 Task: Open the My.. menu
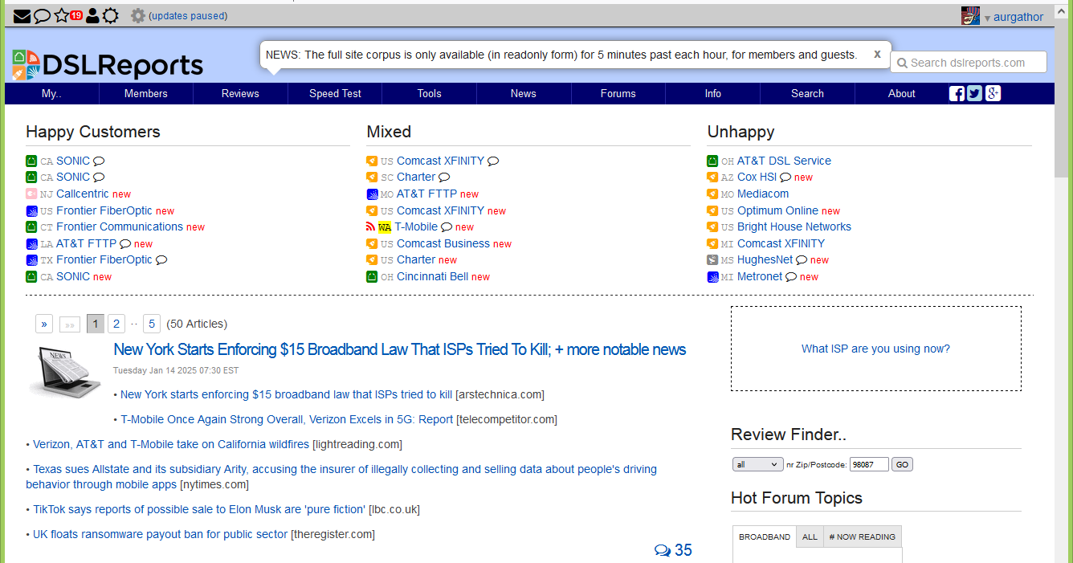(51, 93)
